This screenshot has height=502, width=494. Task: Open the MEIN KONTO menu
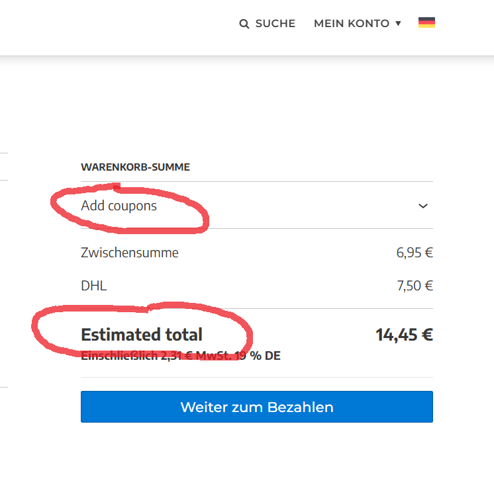(x=352, y=24)
